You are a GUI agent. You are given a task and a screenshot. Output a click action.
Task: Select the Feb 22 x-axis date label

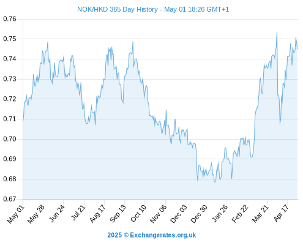[240, 214]
